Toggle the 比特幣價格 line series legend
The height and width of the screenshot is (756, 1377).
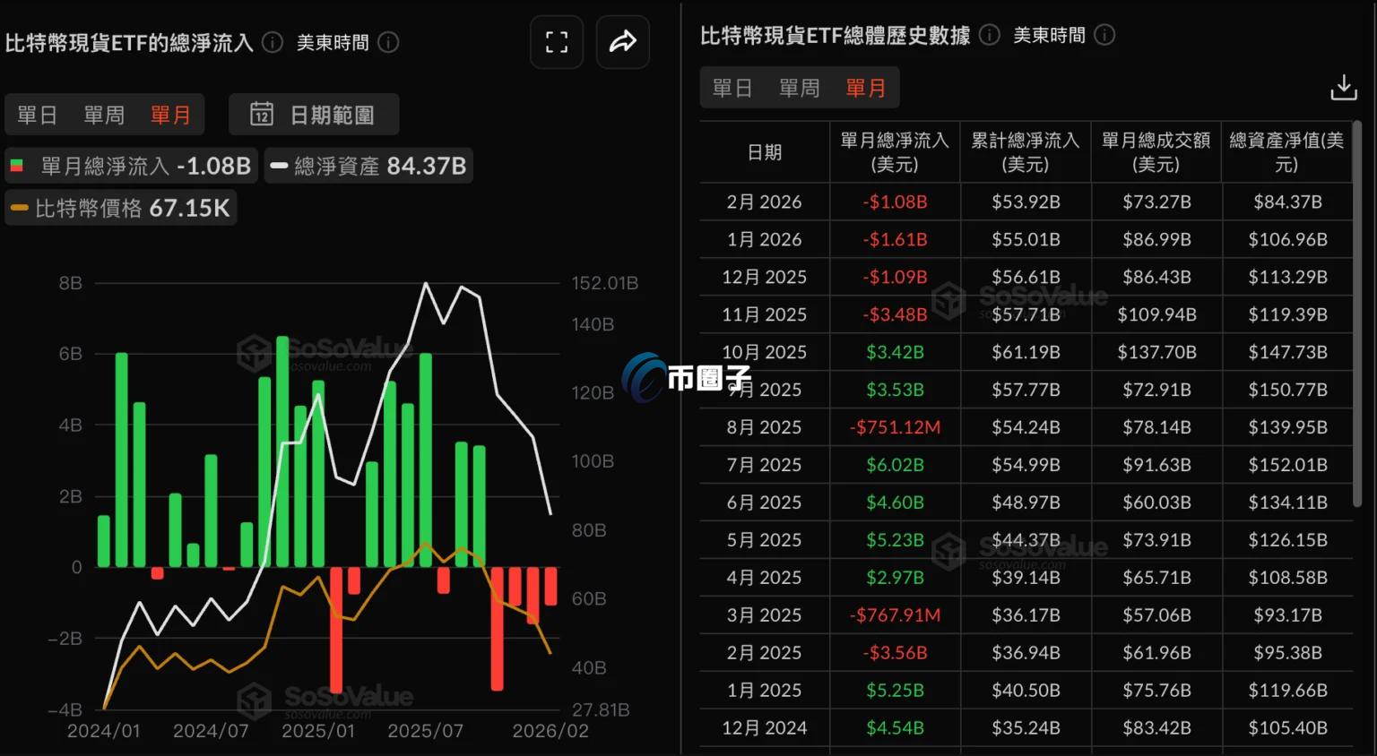tap(120, 208)
